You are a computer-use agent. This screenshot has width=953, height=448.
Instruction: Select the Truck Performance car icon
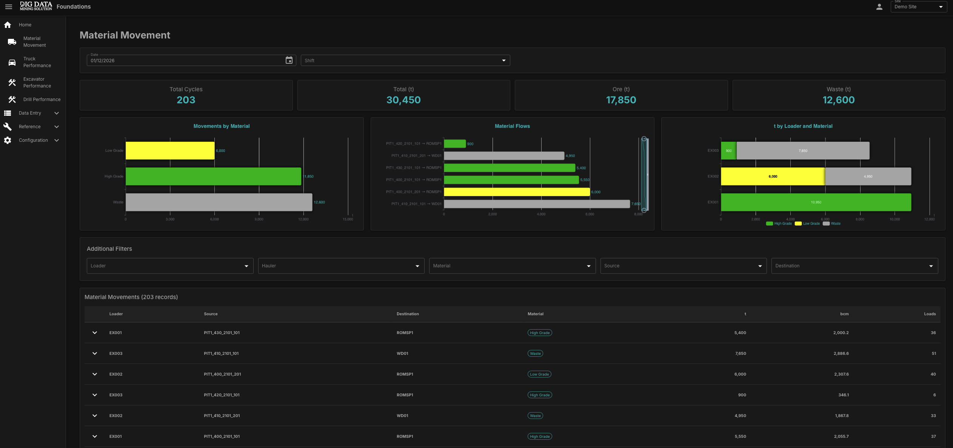tap(12, 62)
